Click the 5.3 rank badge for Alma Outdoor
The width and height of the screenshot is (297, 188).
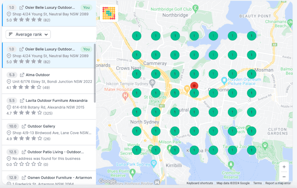(x=12, y=75)
